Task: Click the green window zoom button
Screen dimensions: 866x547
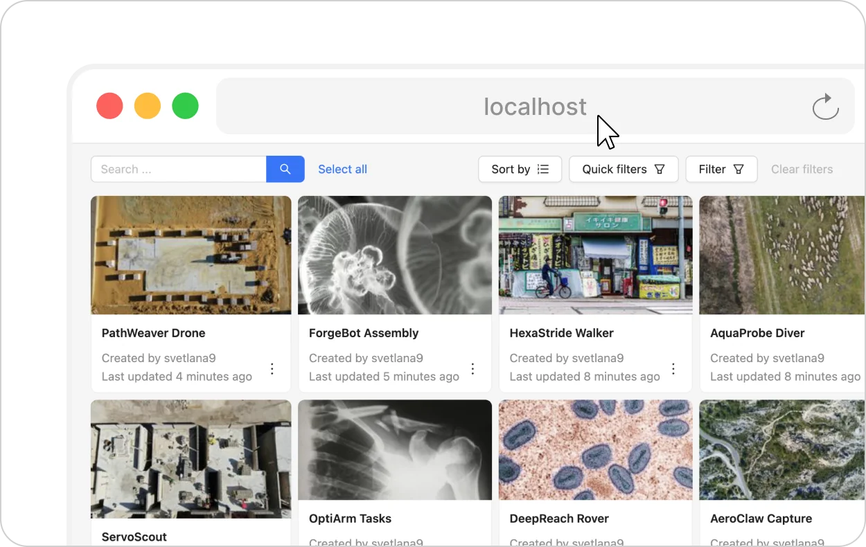Action: [x=185, y=106]
